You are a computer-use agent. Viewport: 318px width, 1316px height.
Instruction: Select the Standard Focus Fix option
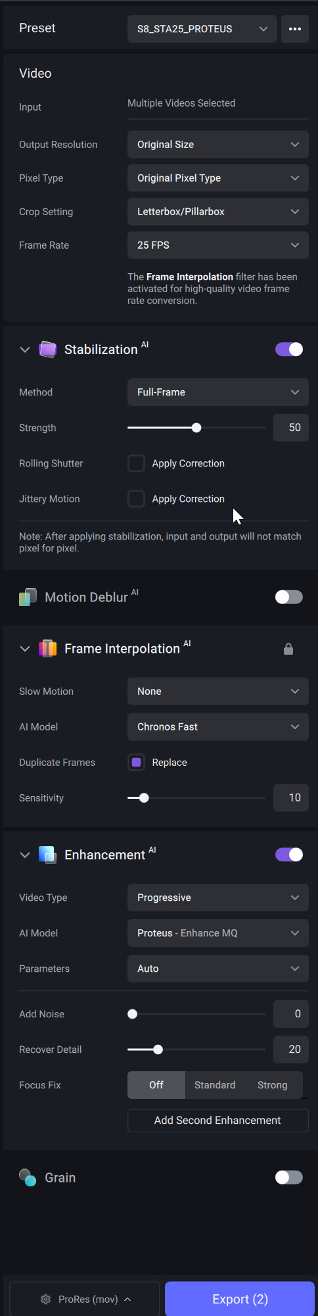pyautogui.click(x=215, y=1085)
